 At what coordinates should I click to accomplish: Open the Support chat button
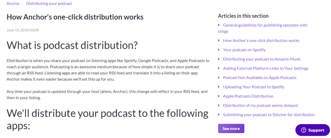(313, 130)
